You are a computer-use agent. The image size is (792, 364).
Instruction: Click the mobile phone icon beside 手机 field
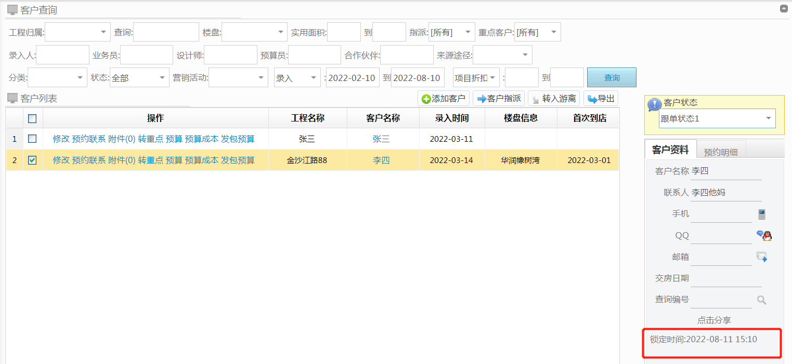click(x=761, y=214)
